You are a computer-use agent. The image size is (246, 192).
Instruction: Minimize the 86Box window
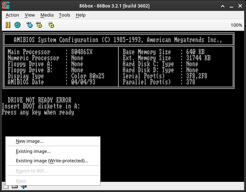click(x=231, y=6)
